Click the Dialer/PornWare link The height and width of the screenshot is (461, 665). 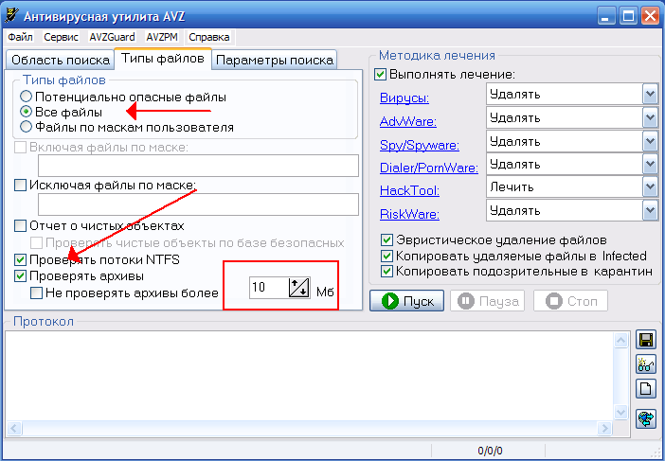[429, 168]
